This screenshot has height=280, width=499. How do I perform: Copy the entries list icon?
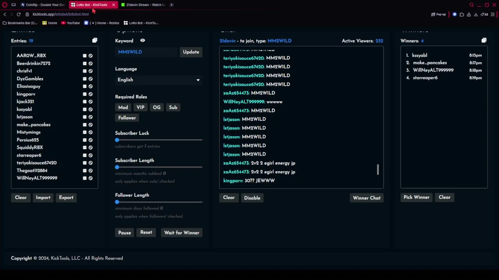pyautogui.click(x=95, y=40)
